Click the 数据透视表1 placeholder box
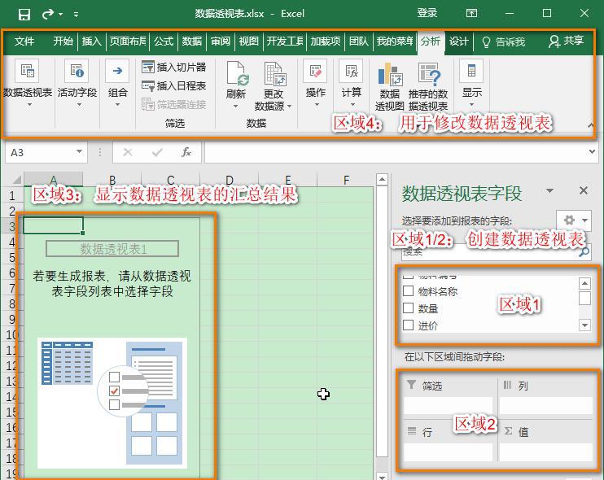 pyautogui.click(x=112, y=249)
